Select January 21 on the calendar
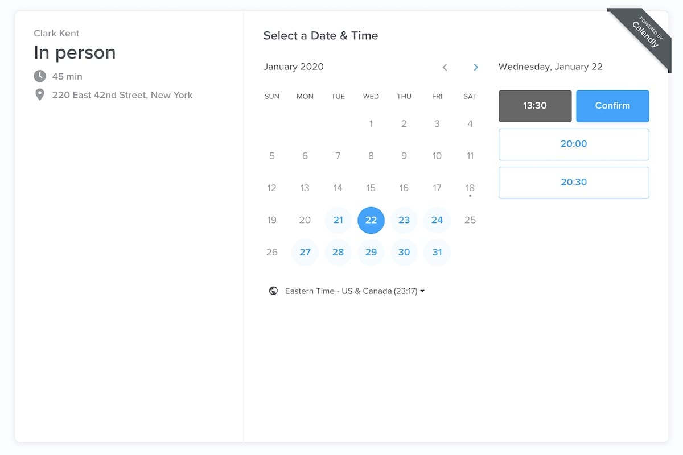The height and width of the screenshot is (455, 683). coord(338,220)
